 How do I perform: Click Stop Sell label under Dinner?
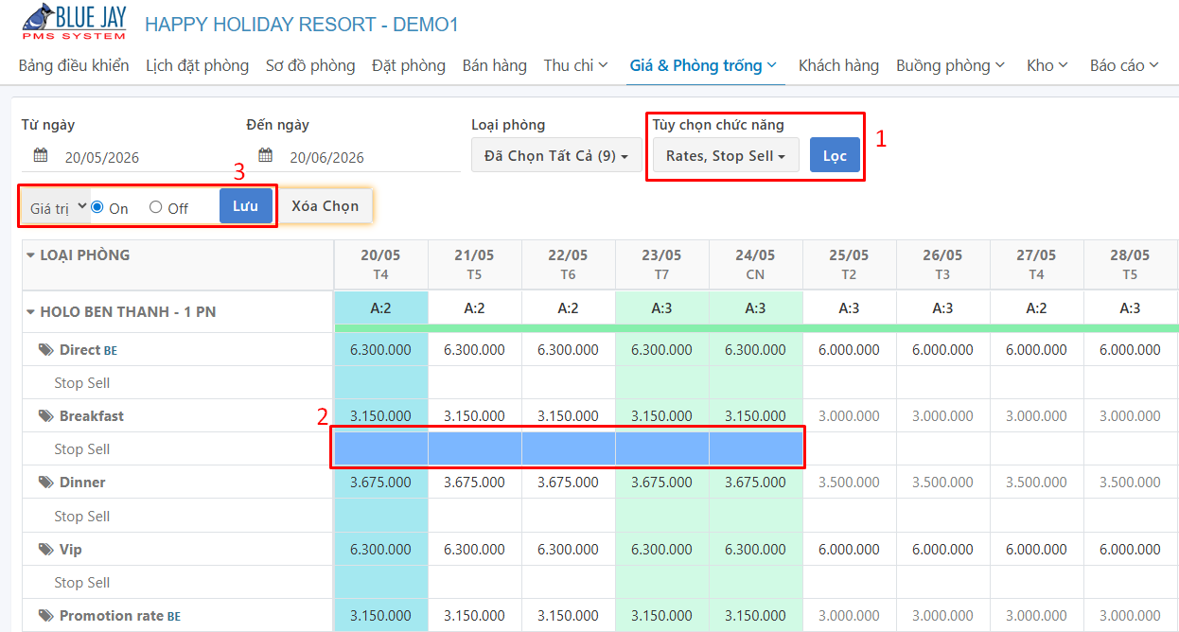click(81, 517)
